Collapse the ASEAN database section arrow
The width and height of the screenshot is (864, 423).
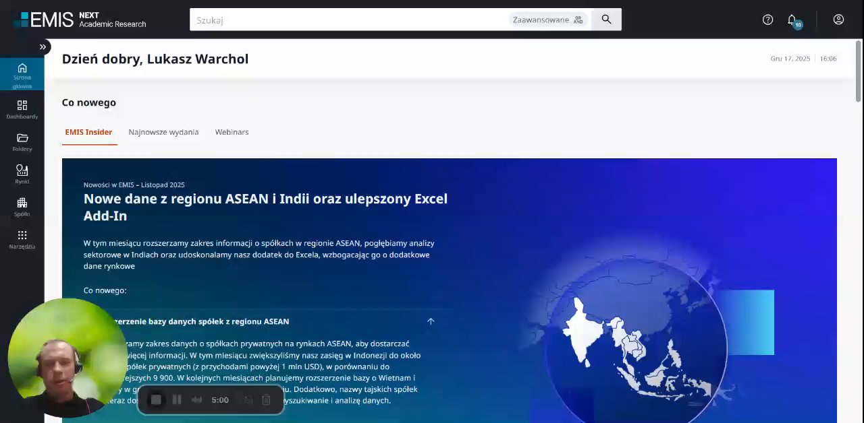(431, 321)
